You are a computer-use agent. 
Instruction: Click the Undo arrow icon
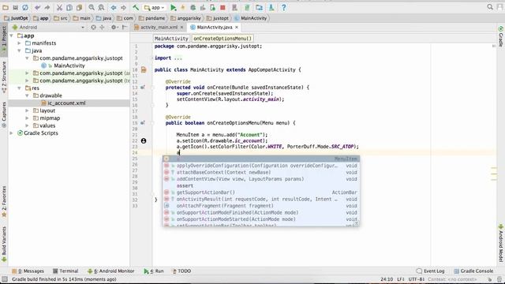[38, 7]
